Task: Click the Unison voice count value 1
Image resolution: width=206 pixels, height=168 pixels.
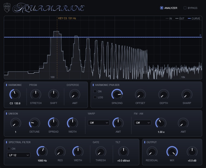Action: click(15, 132)
